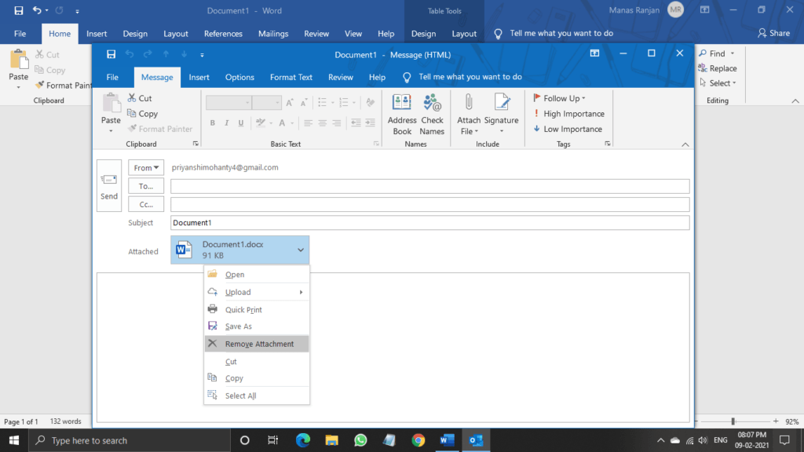Save the message using the quick access save icon
Screen dimensions: 804x452
tap(111, 54)
